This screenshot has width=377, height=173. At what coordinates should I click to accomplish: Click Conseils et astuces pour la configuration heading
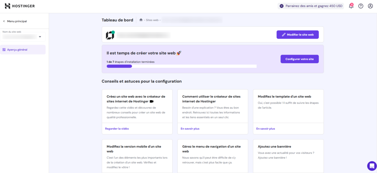pos(142,81)
